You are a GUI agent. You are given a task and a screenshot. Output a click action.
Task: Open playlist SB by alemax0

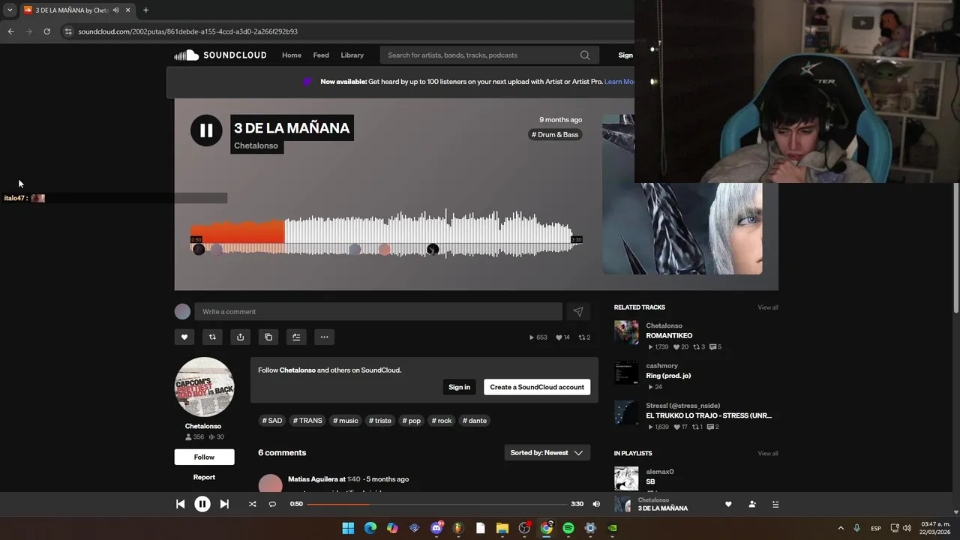(650, 481)
